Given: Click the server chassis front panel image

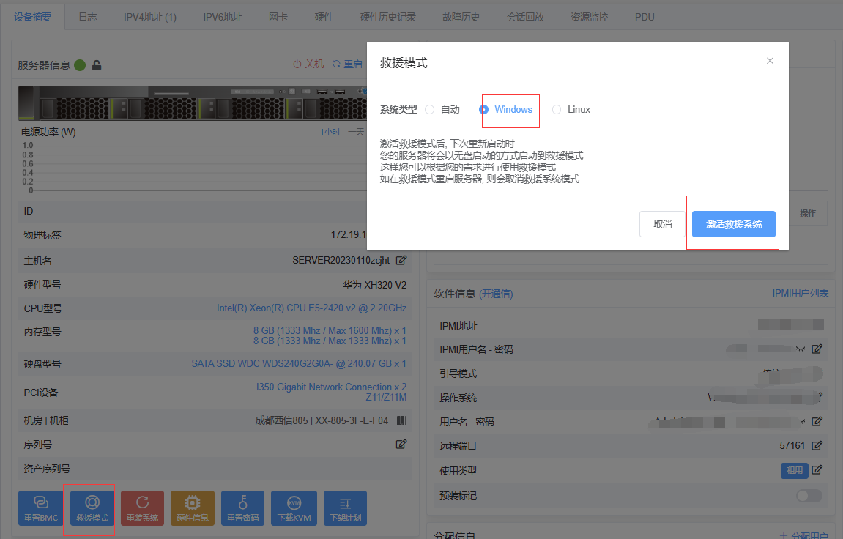Looking at the screenshot, I should (193, 103).
